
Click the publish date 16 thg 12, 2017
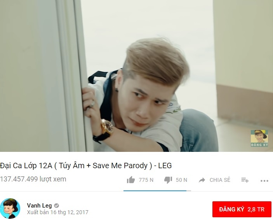tap(69, 212)
